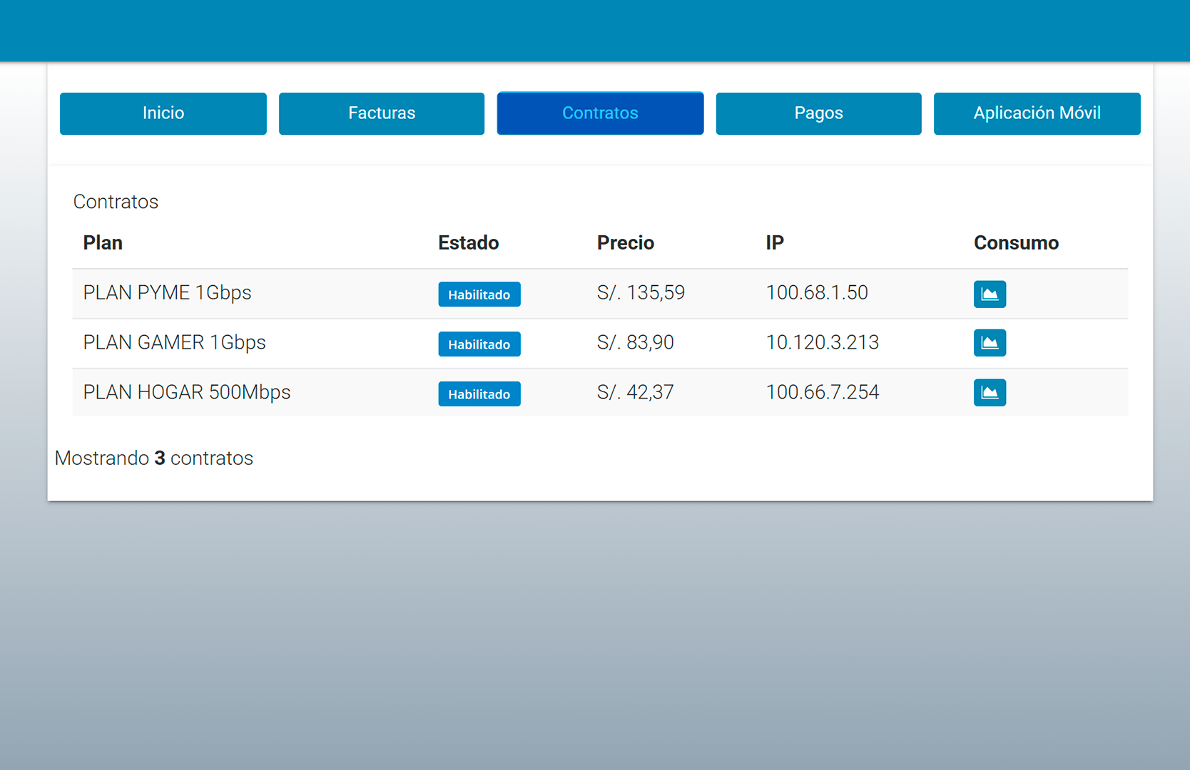Switch to the Pagos tab
Image resolution: width=1190 pixels, height=770 pixels.
[x=818, y=113]
